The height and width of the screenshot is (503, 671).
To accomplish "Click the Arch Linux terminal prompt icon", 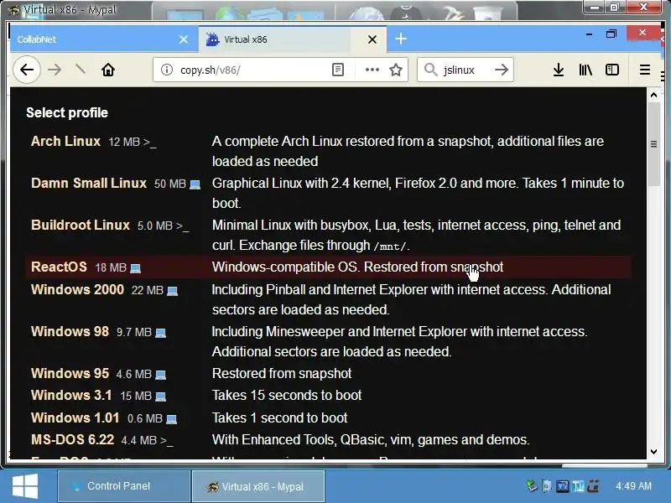I will pos(150,142).
